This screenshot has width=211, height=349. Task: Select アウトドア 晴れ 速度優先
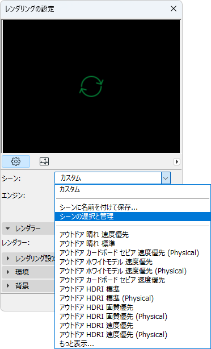click(x=133, y=234)
